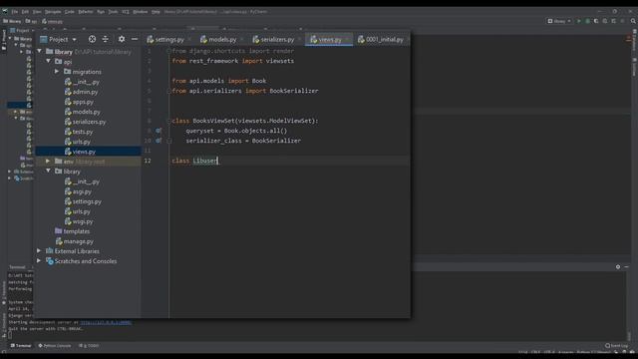
Task: Open the Navigate menu
Action: pos(53,12)
